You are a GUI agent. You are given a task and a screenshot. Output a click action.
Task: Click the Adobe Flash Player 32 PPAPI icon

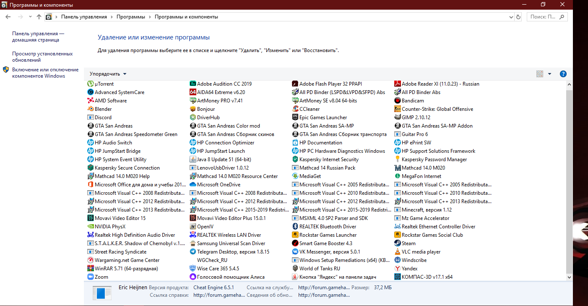tap(295, 84)
